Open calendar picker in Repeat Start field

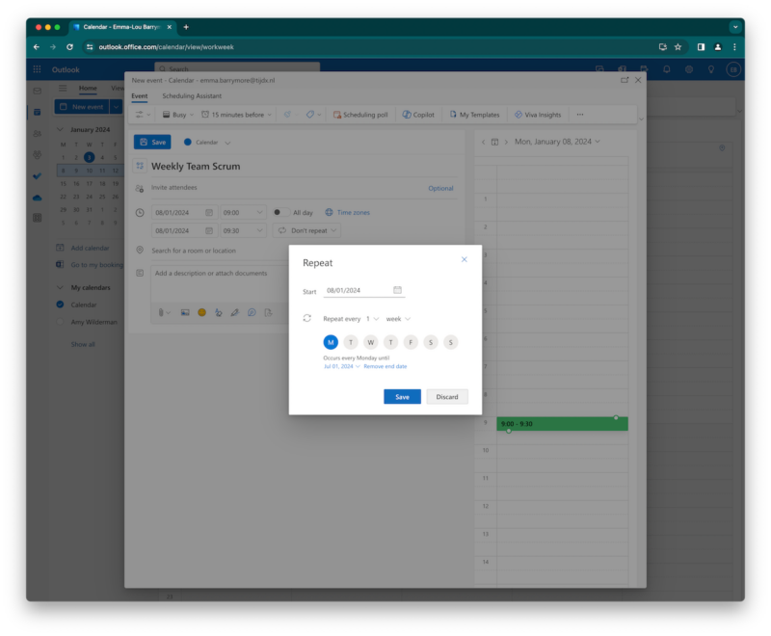point(397,290)
